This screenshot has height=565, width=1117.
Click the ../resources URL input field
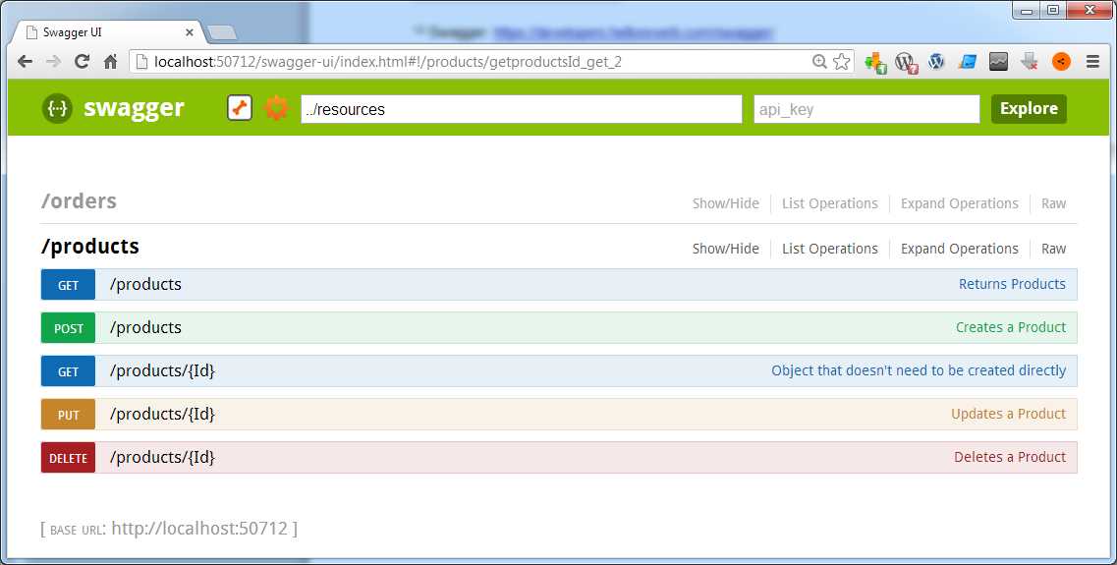tap(522, 109)
